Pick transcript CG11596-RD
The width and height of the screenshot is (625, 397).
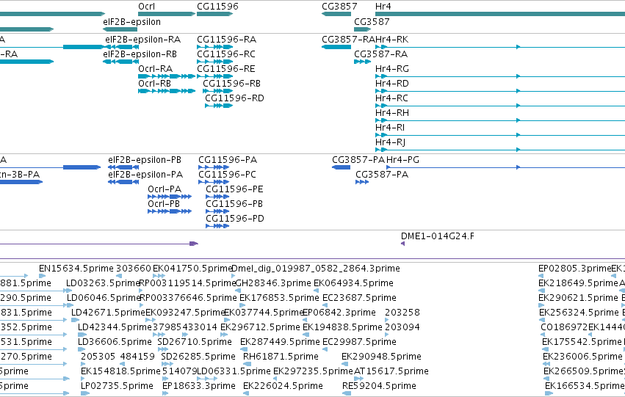click(x=235, y=98)
